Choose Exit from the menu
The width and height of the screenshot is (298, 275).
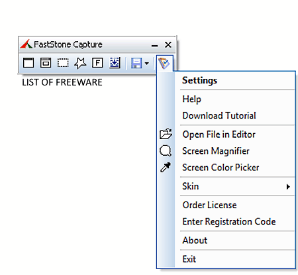point(235,259)
